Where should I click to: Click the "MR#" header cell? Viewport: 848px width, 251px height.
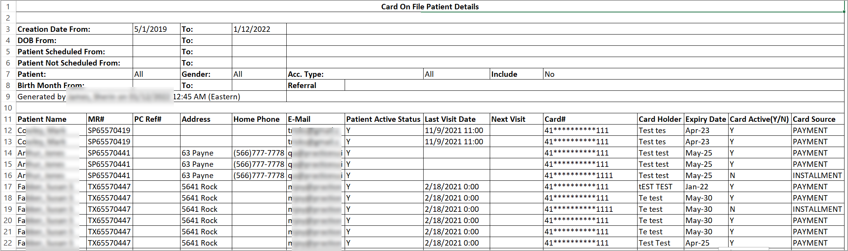(x=96, y=119)
